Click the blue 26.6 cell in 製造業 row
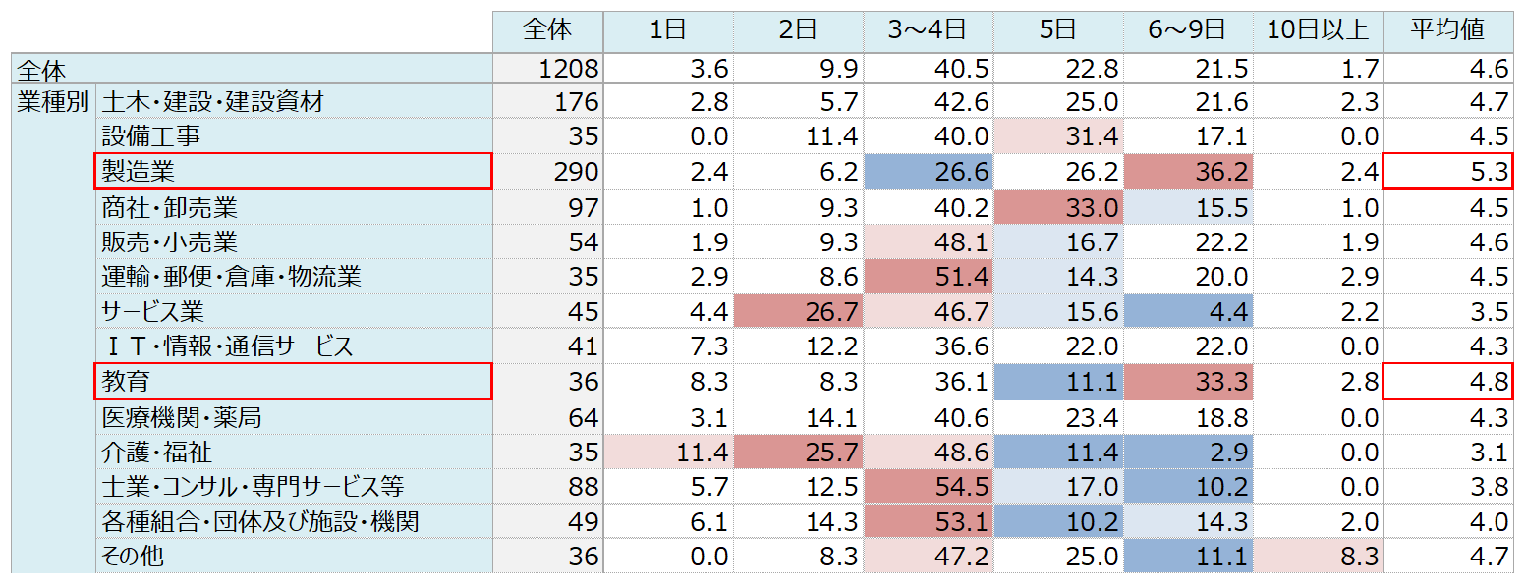Viewport: 1525px width, 586px height. point(928,172)
